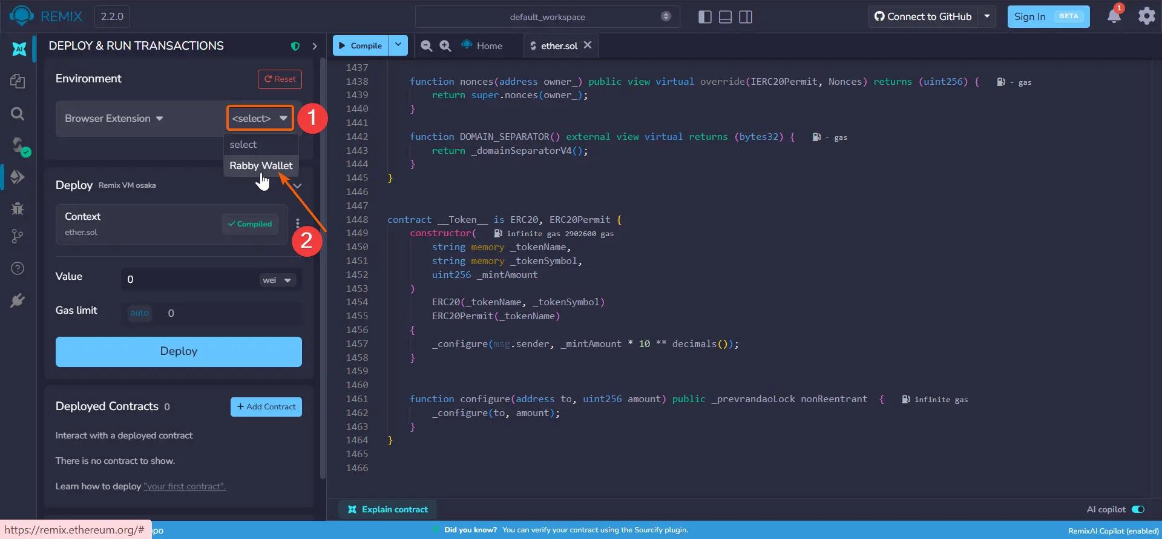Screen dimensions: 1162x539
Task: Choose the 'select' dropdown option
Action: [x=261, y=144]
